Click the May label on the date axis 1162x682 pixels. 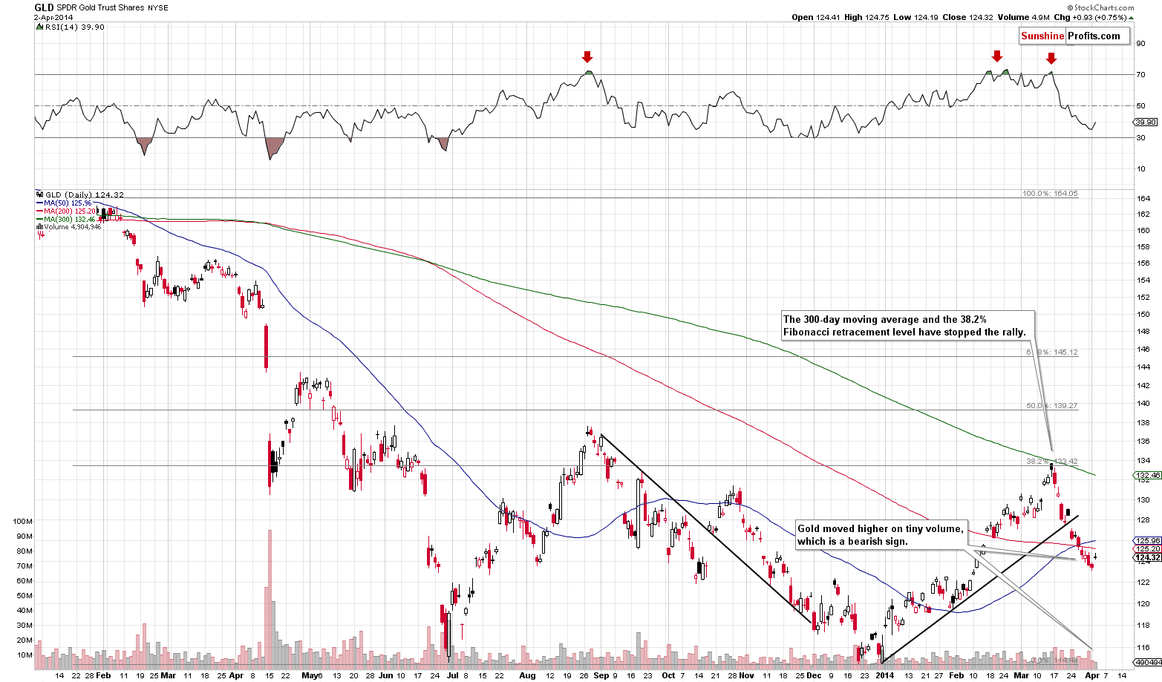[310, 676]
